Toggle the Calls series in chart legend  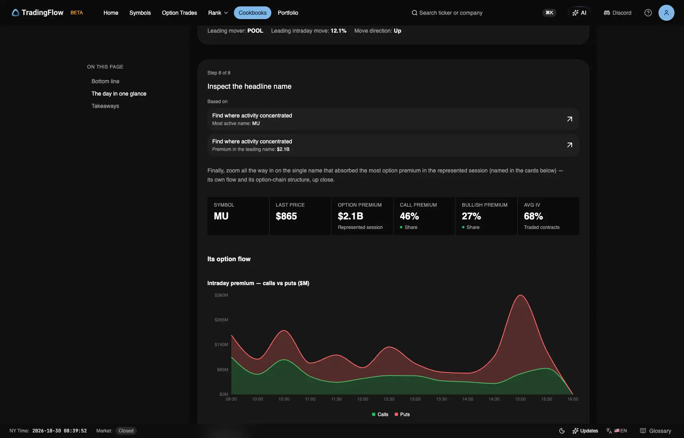tap(380, 415)
